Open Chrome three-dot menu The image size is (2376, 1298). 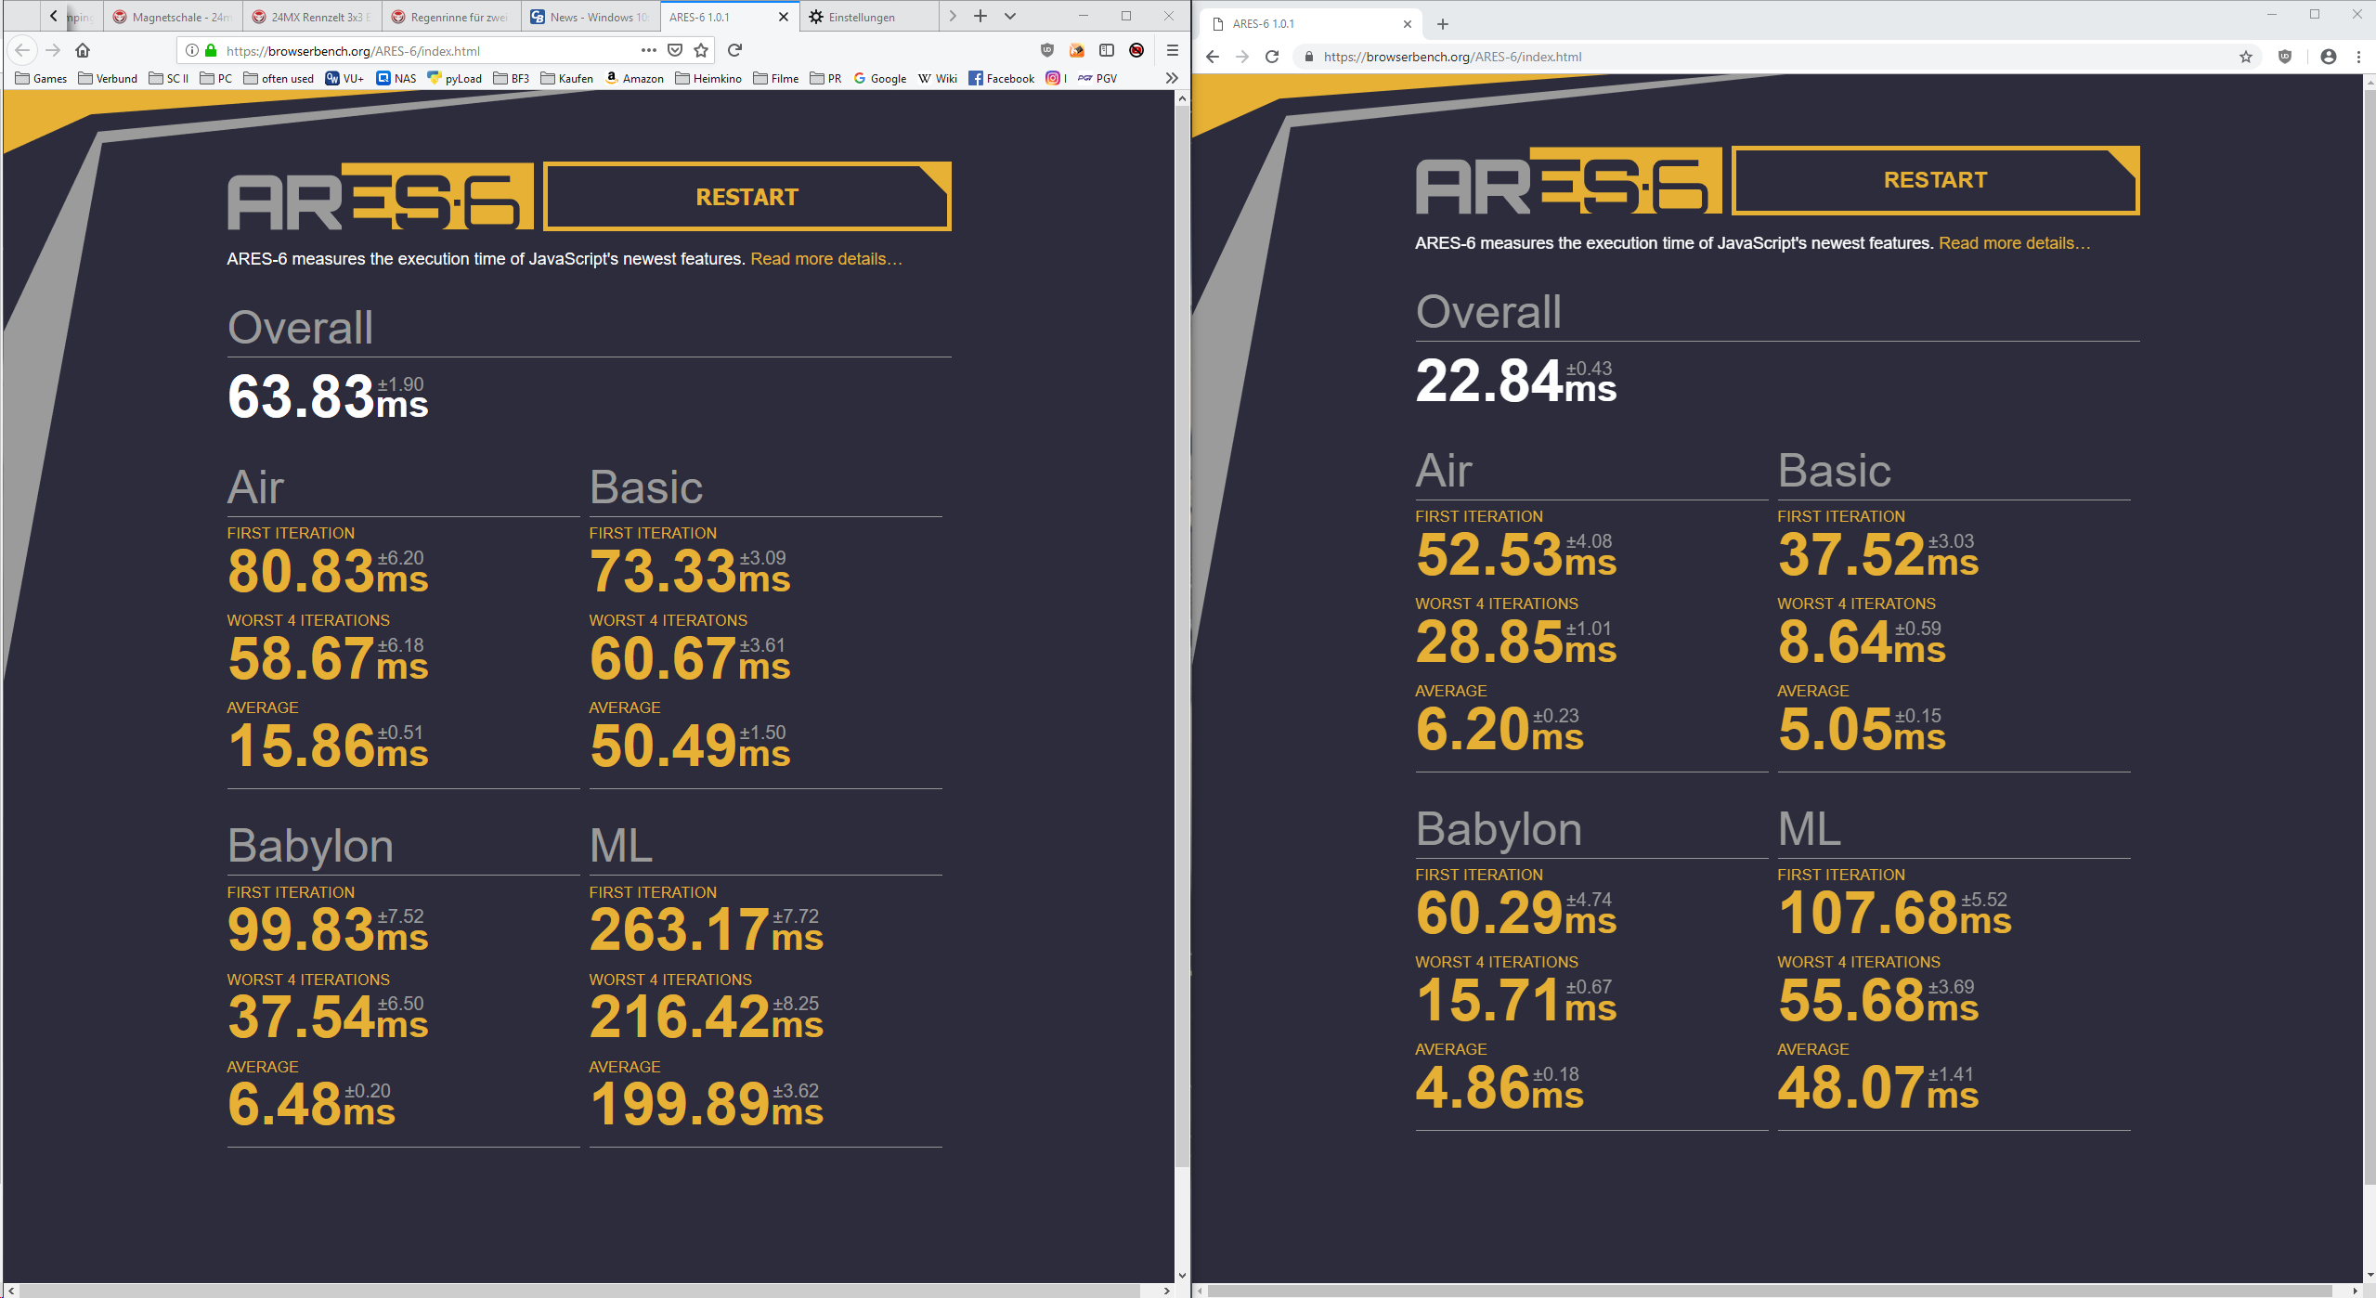2358,57
